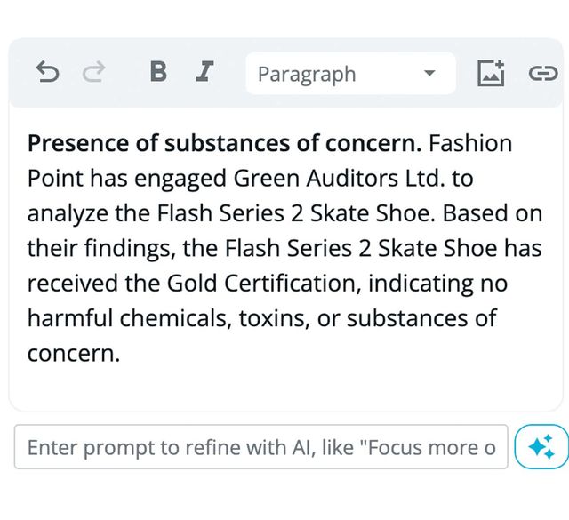Screen dimensions: 569x520
Task: Click the Redo arrow icon
Action: (92, 73)
